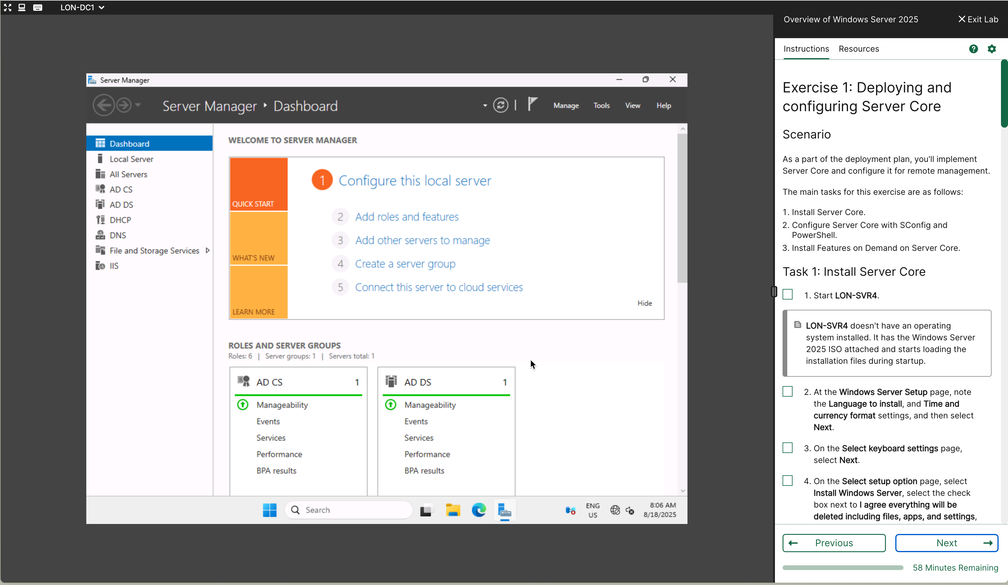Viewport: 1008px width, 585px height.
Task: Open the Notifications flag icon
Action: [x=532, y=104]
